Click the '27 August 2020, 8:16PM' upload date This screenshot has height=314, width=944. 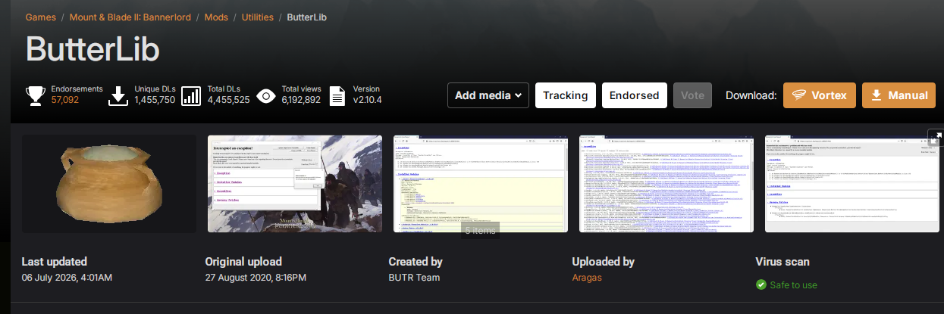tap(256, 278)
